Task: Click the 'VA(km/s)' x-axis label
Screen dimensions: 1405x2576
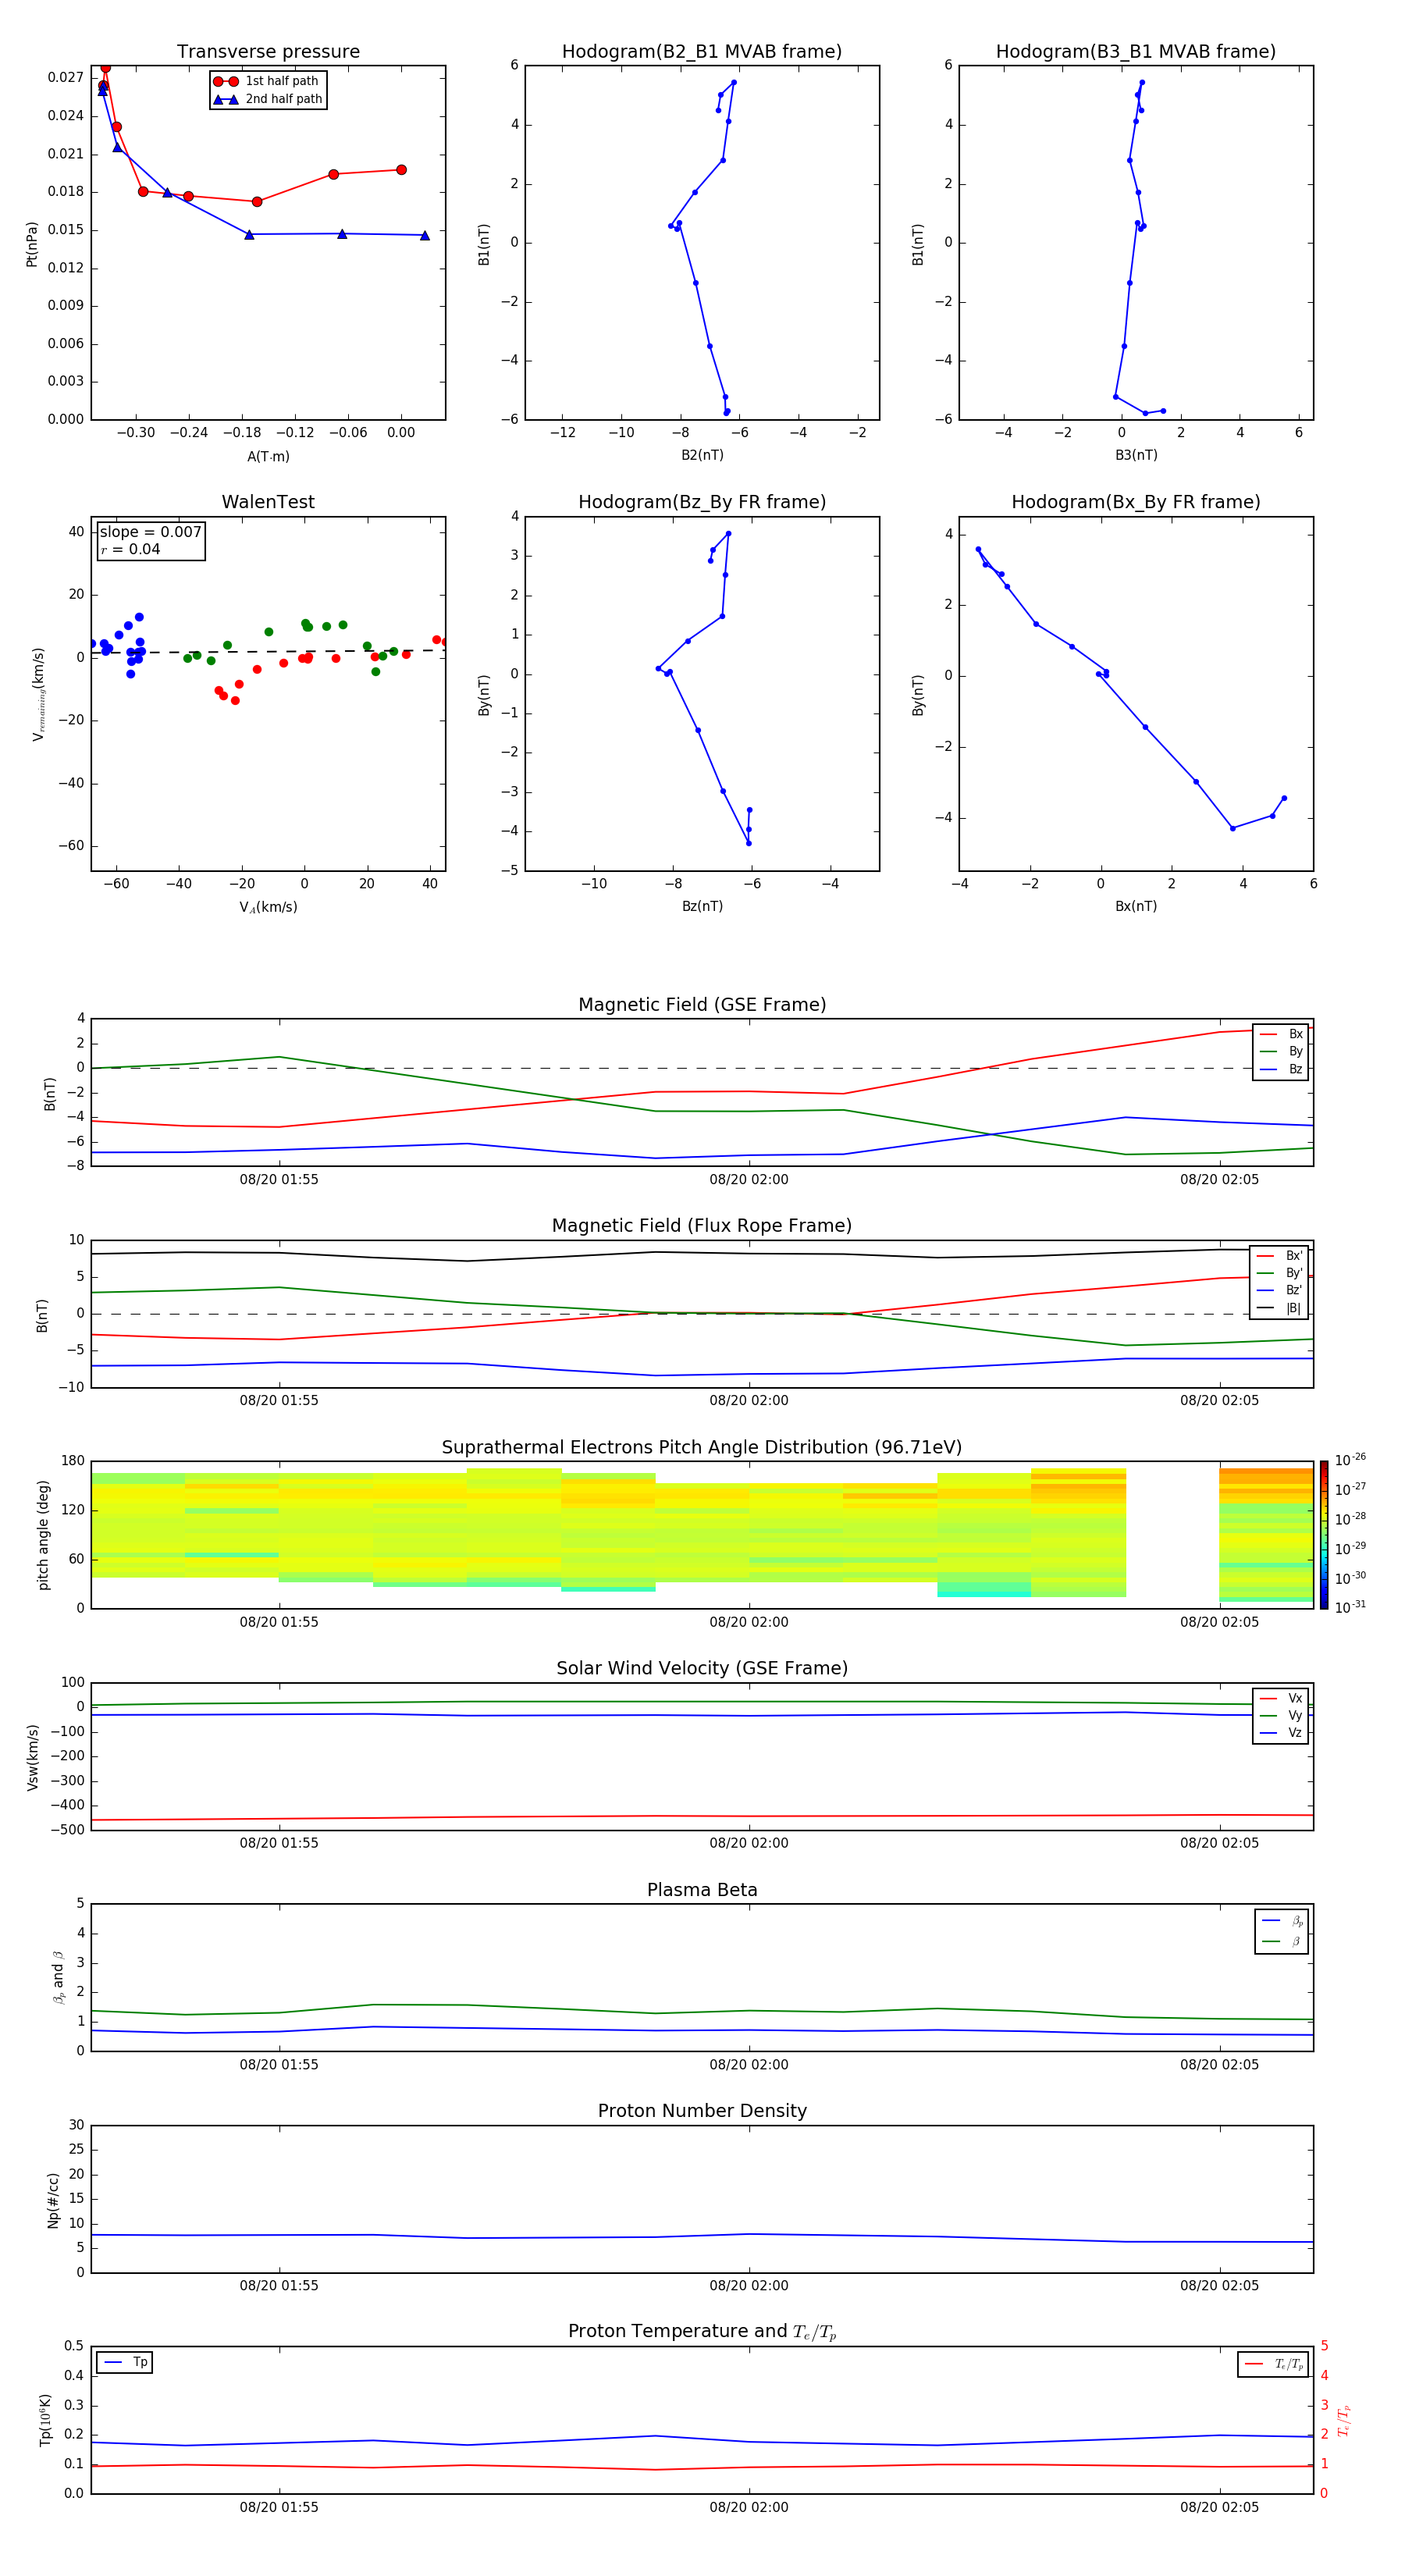Action: pyautogui.click(x=268, y=907)
